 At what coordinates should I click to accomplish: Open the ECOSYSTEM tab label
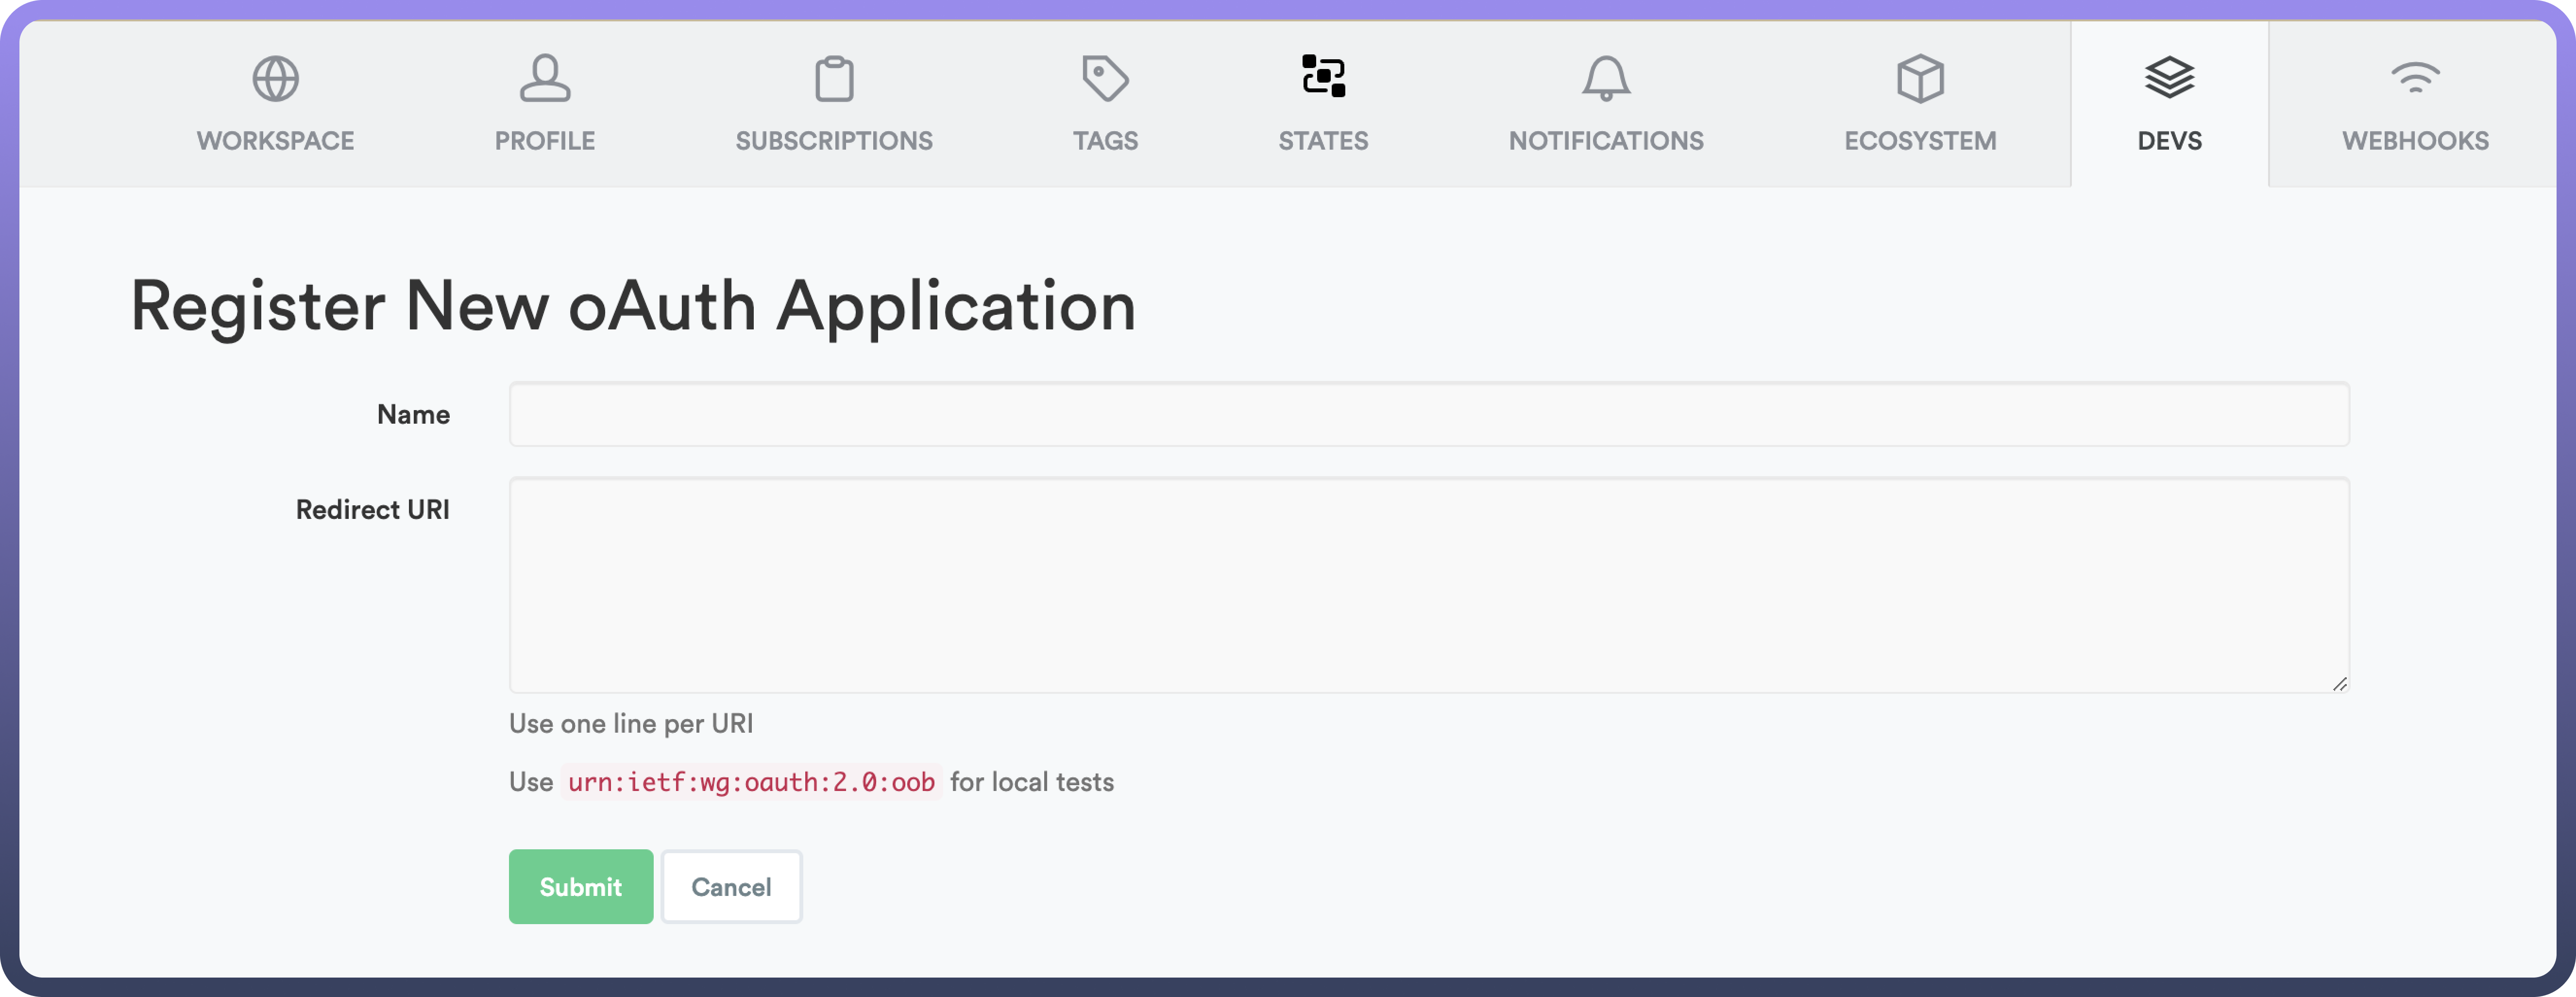[x=1920, y=141]
